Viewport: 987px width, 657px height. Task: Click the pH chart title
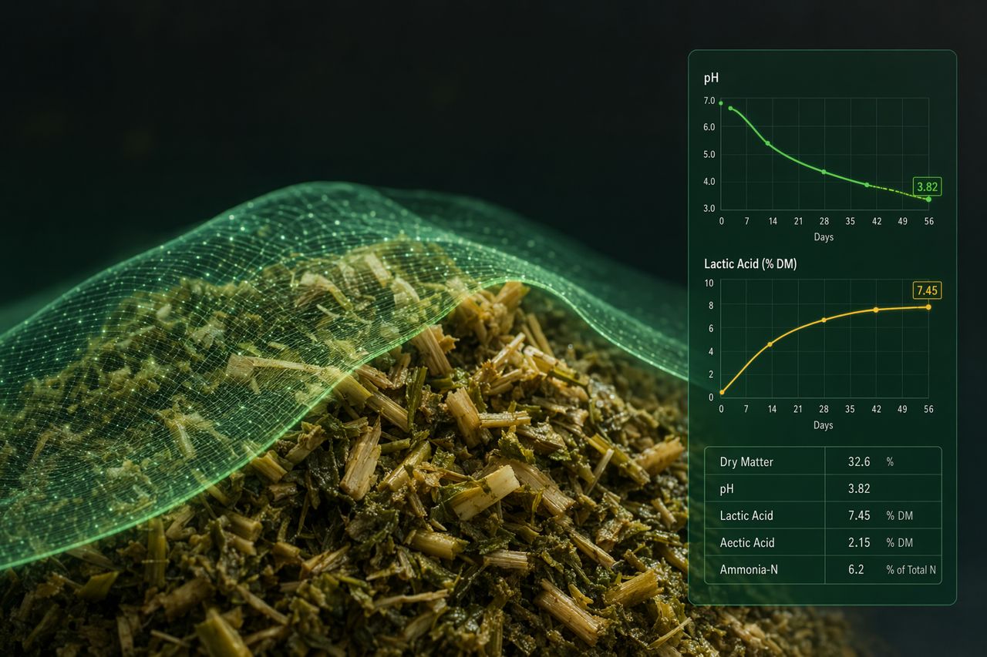(x=711, y=79)
